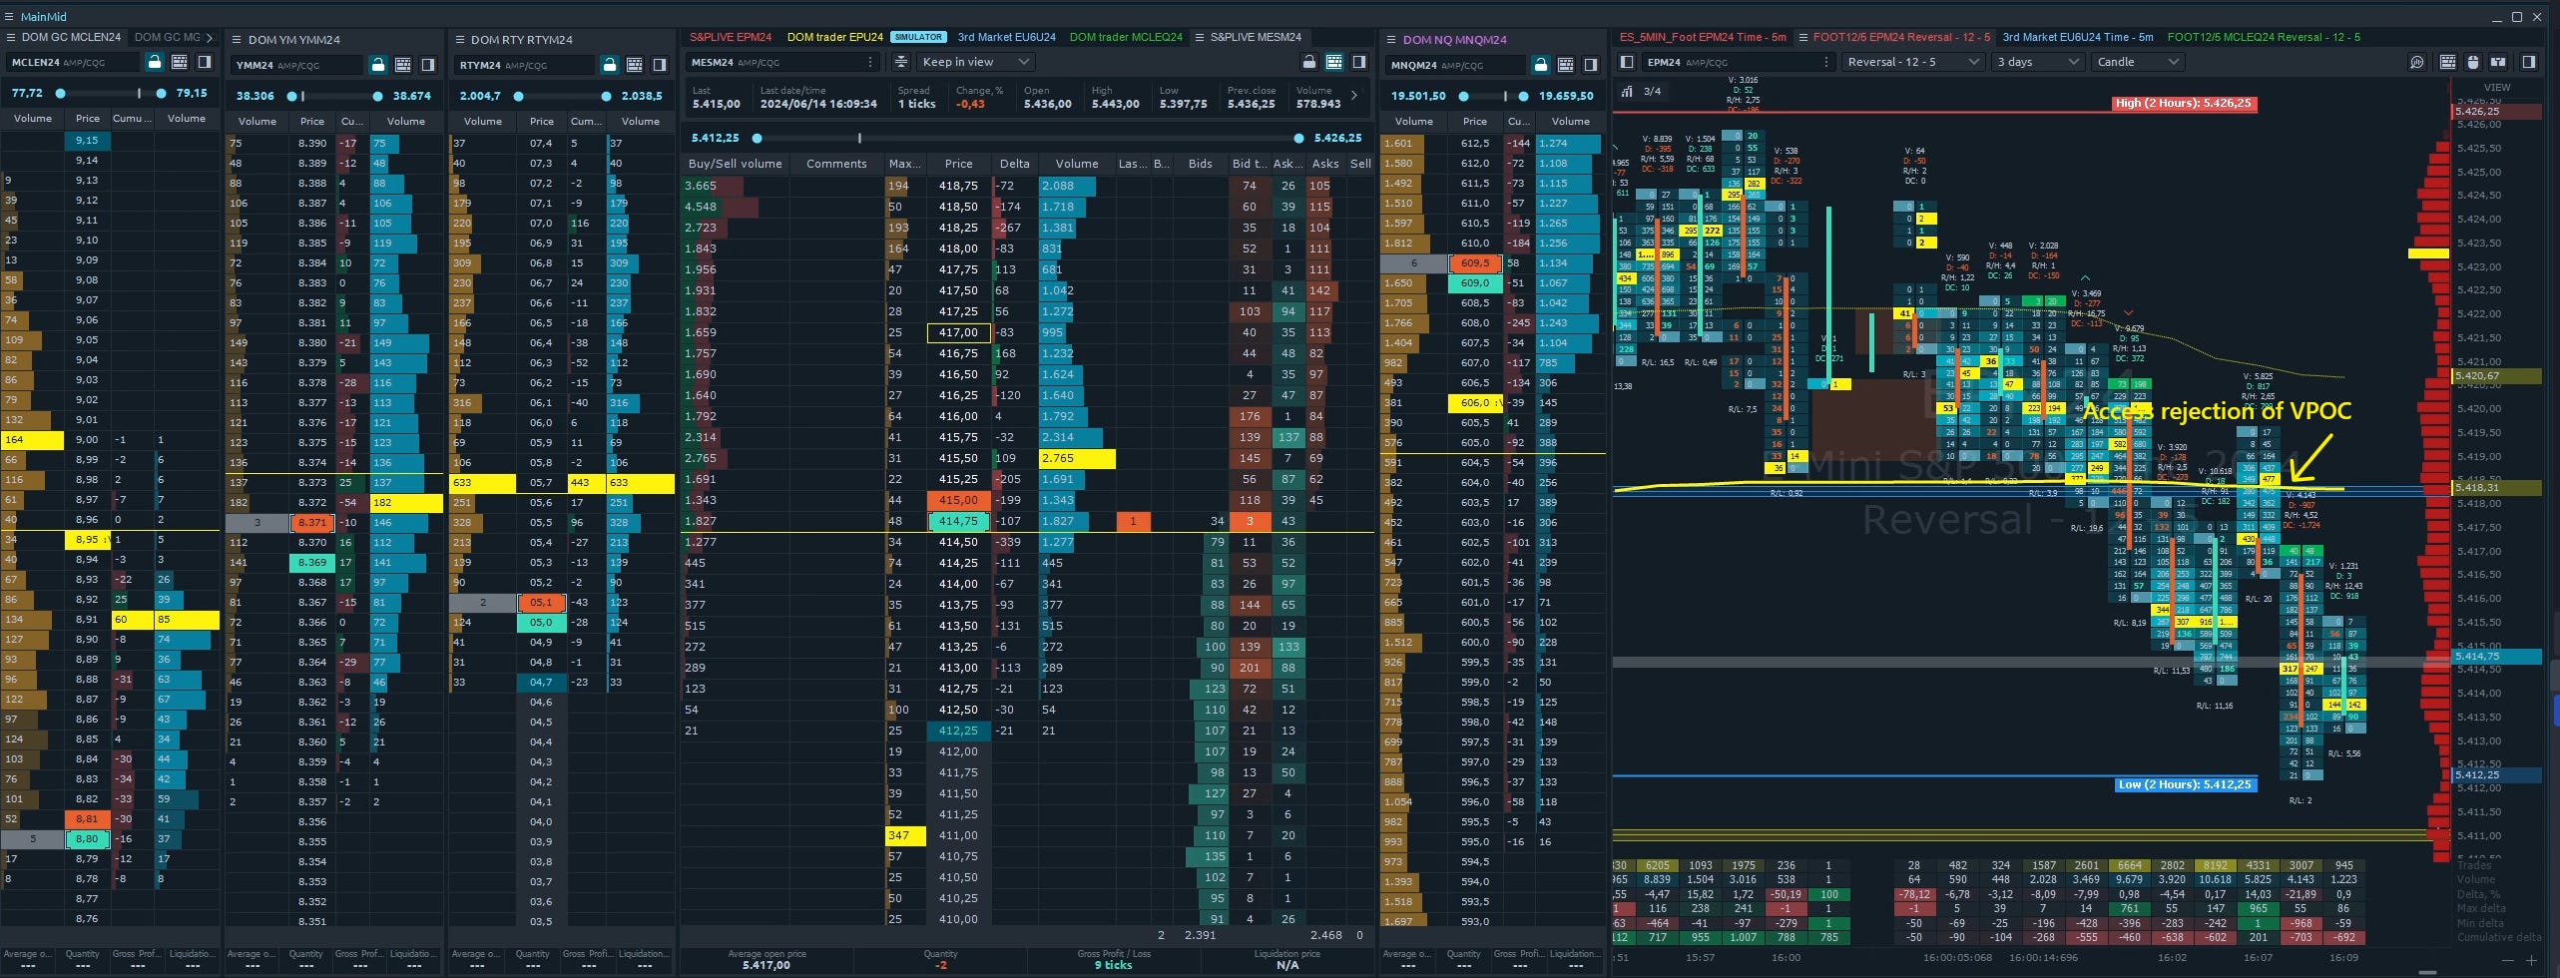Viewport: 2560px width, 978px height.
Task: Open hotkeys keyboard icon on chart toolbar
Action: pos(2448,62)
